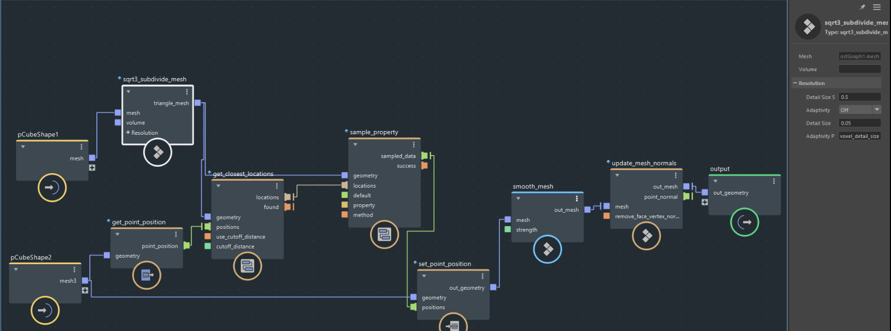Click the Detail Size field showing 0.05

[859, 123]
